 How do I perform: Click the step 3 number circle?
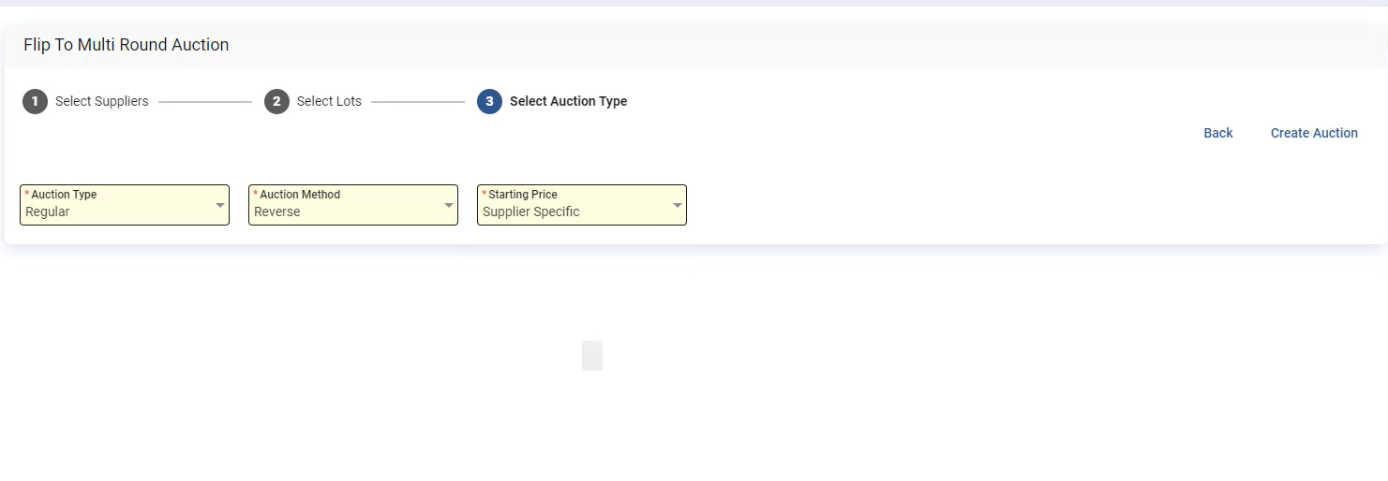(489, 101)
